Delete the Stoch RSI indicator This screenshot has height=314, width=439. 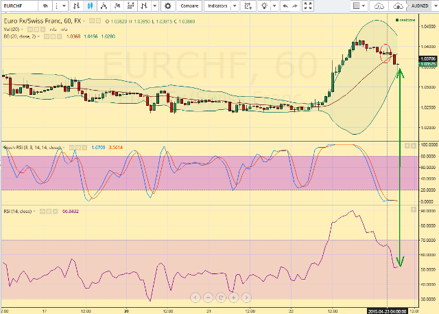(84, 148)
